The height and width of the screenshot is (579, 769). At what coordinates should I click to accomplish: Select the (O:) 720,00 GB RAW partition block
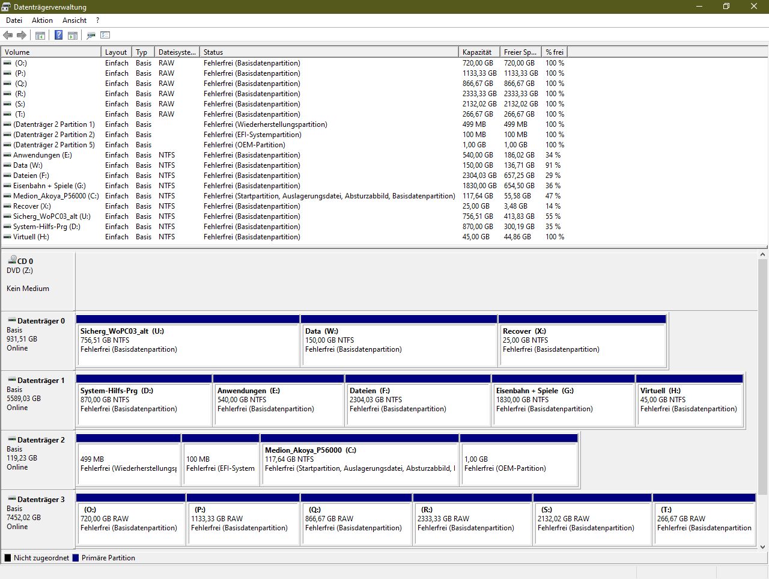(131, 519)
